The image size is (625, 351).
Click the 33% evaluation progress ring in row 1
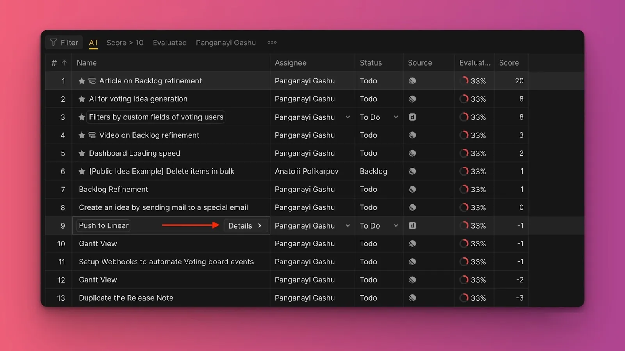[x=464, y=81]
